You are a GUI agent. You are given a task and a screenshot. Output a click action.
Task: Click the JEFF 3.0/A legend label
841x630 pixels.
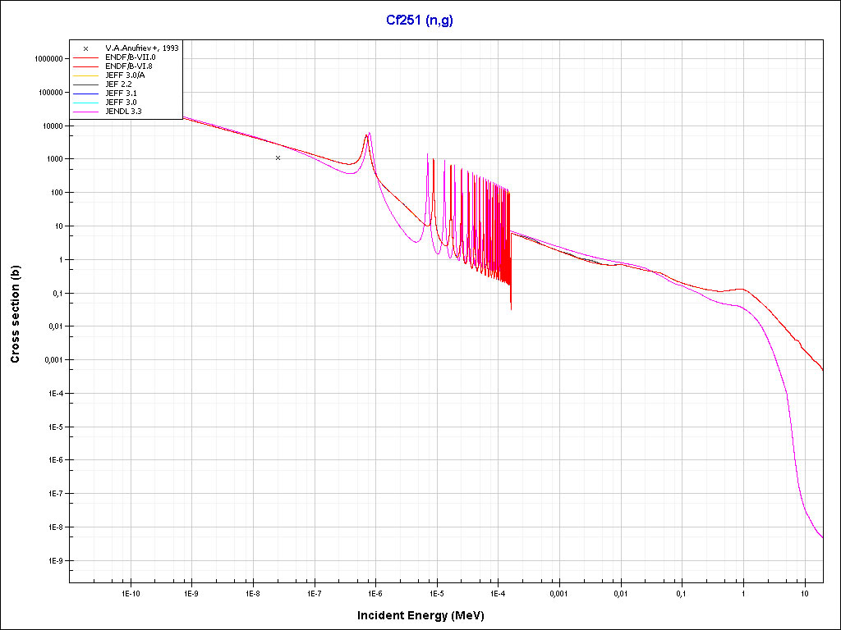tap(125, 75)
